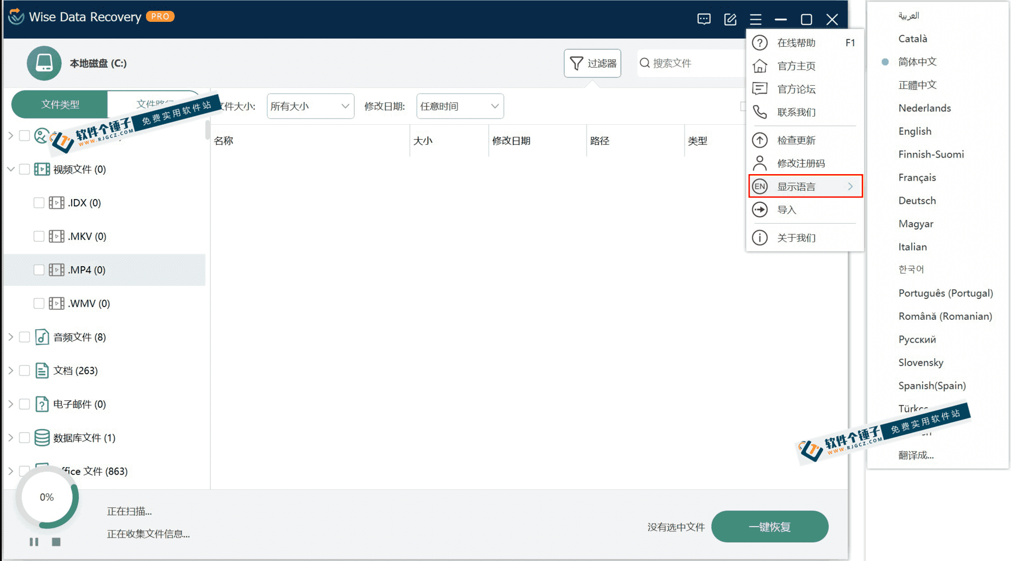
Task: Open the 任意时间 modified date dropdown
Action: 459,106
